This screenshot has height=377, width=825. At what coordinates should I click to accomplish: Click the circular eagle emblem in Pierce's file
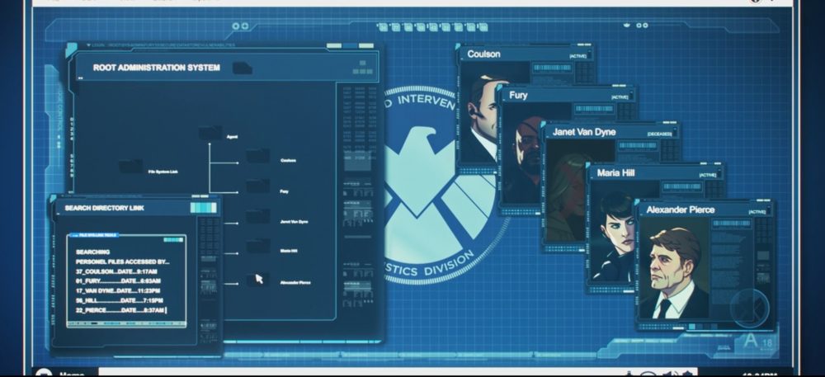(x=750, y=308)
